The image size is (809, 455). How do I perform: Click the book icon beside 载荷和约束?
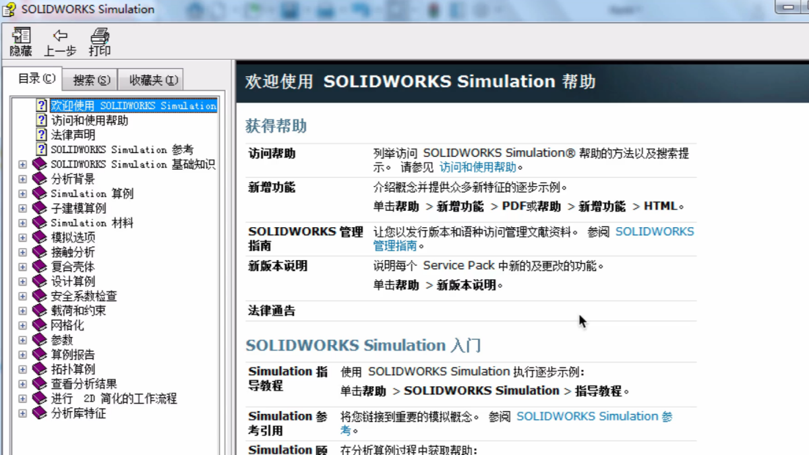[x=40, y=311]
